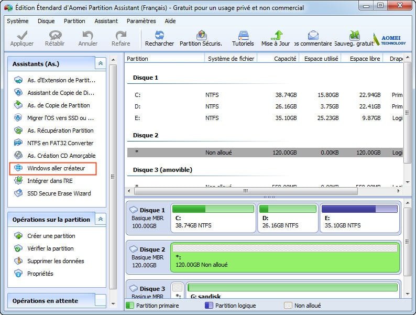Expand the Opérations en attente panel
The width and height of the screenshot is (416, 315).
101,300
